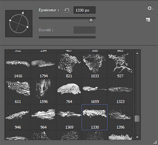Click the panel resize grip corner

(x=155, y=142)
